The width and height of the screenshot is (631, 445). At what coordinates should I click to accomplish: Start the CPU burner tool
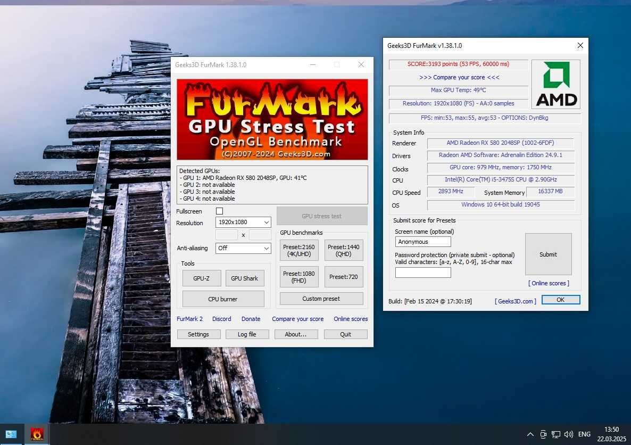click(x=223, y=299)
